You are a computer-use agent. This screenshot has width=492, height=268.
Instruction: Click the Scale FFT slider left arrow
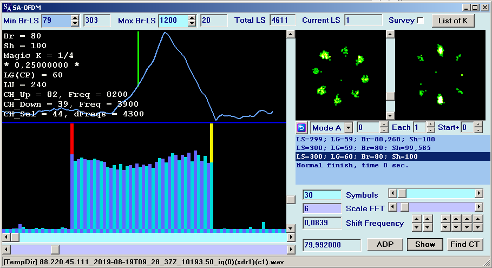(392, 207)
